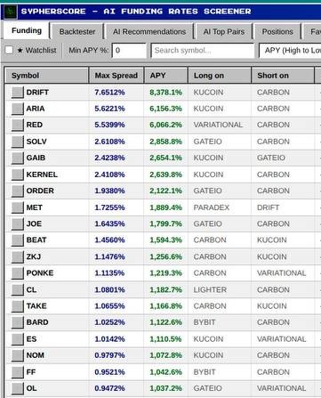Click BYBIT in the BARD row
This screenshot has height=398, width=321.
[x=205, y=322]
